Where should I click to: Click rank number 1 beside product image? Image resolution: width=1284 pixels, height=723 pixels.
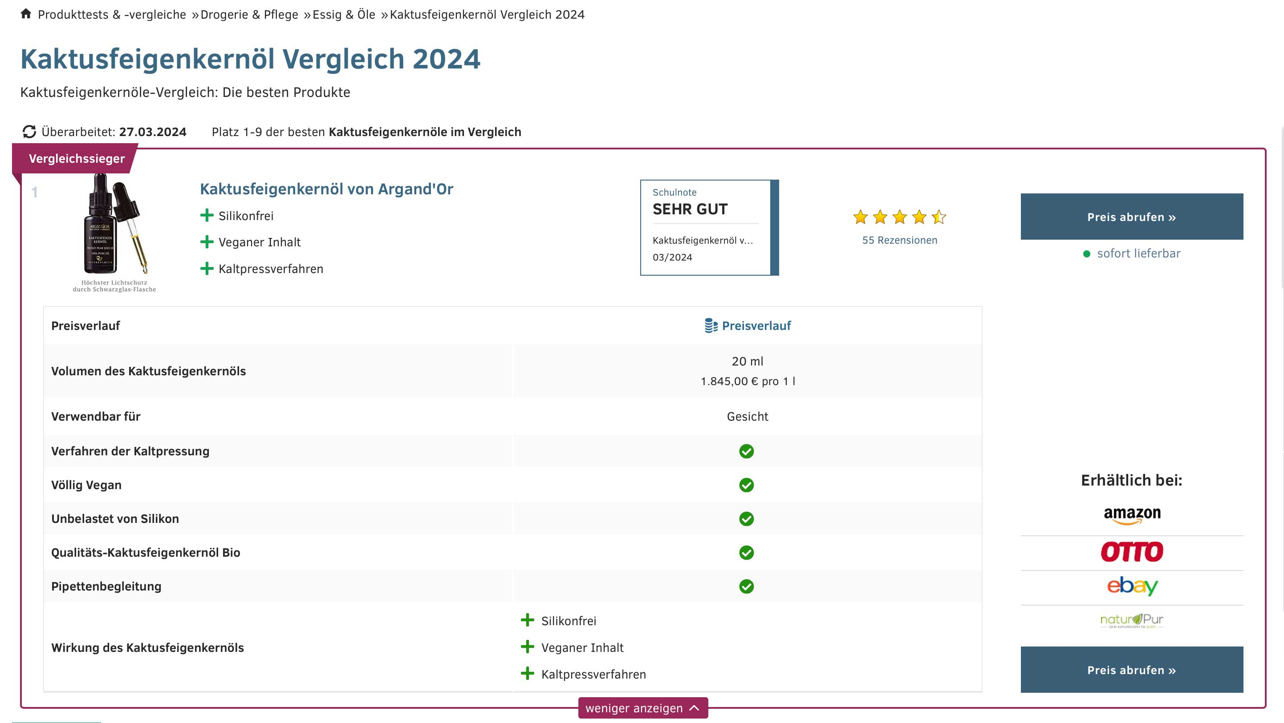[x=34, y=192]
